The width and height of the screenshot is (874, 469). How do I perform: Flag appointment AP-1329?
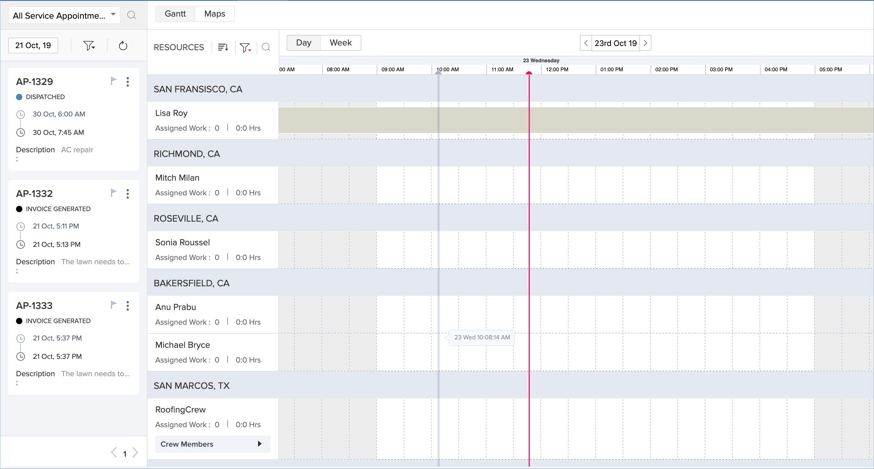114,81
